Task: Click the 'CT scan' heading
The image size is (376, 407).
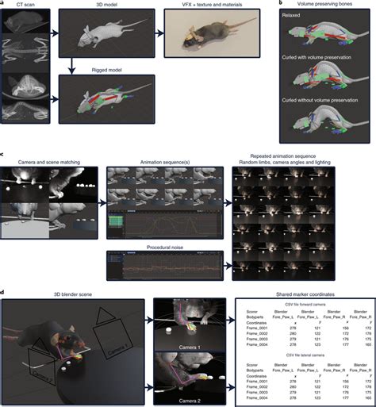Action: click(x=25, y=5)
